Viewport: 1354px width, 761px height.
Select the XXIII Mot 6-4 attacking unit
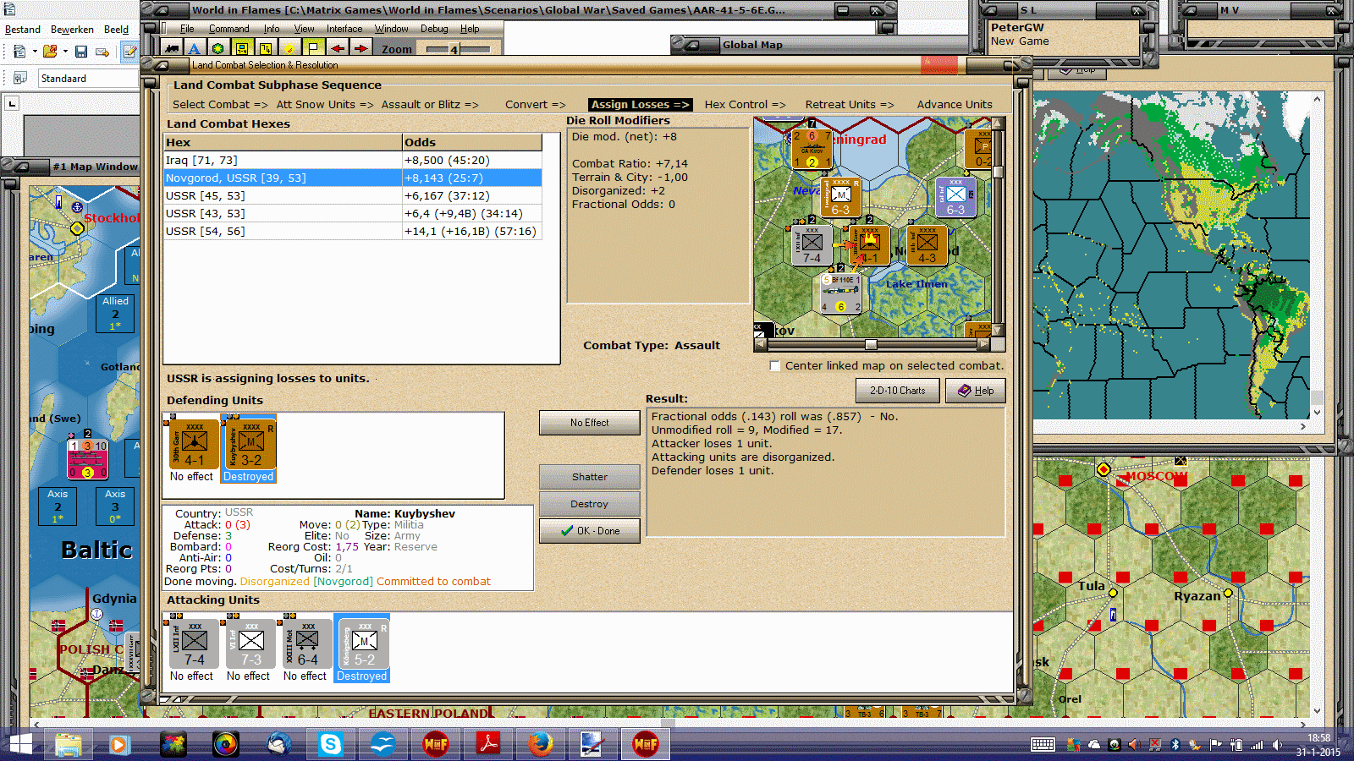pos(305,643)
